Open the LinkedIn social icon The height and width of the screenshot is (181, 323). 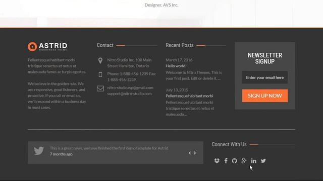[253, 161]
